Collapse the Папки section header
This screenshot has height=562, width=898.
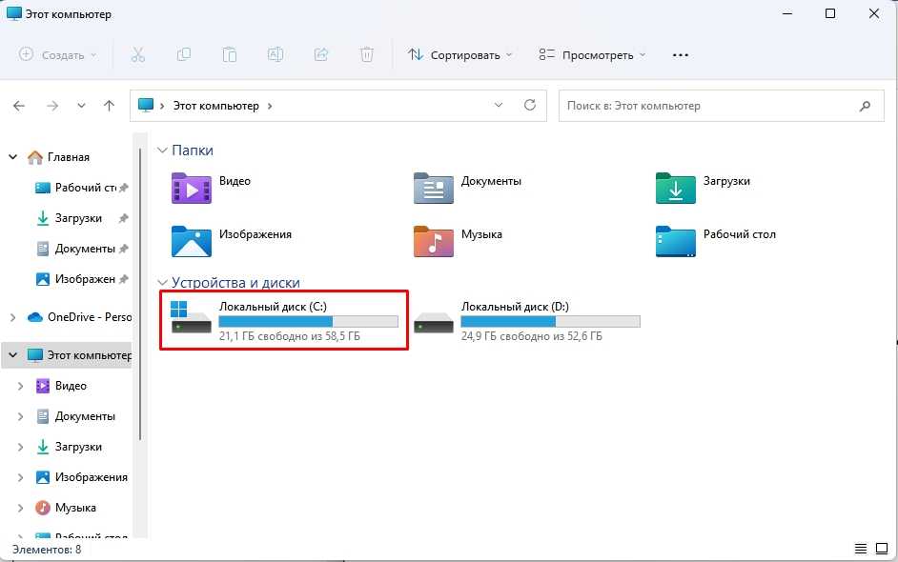(x=162, y=151)
